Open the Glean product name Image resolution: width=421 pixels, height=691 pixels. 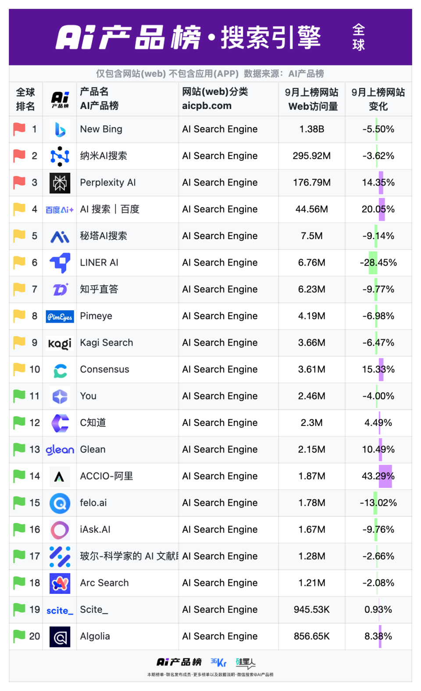[x=93, y=449]
